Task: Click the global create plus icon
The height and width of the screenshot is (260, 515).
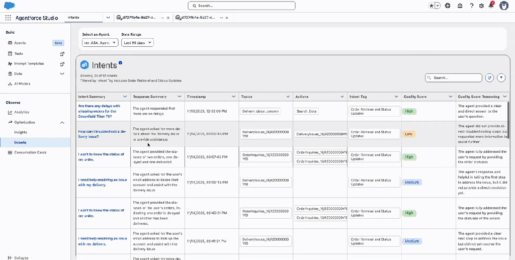Action: pyautogui.click(x=448, y=6)
